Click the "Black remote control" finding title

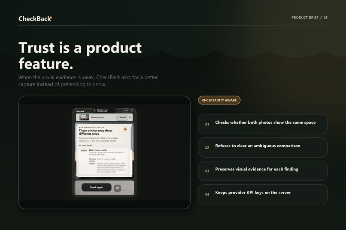98,150
